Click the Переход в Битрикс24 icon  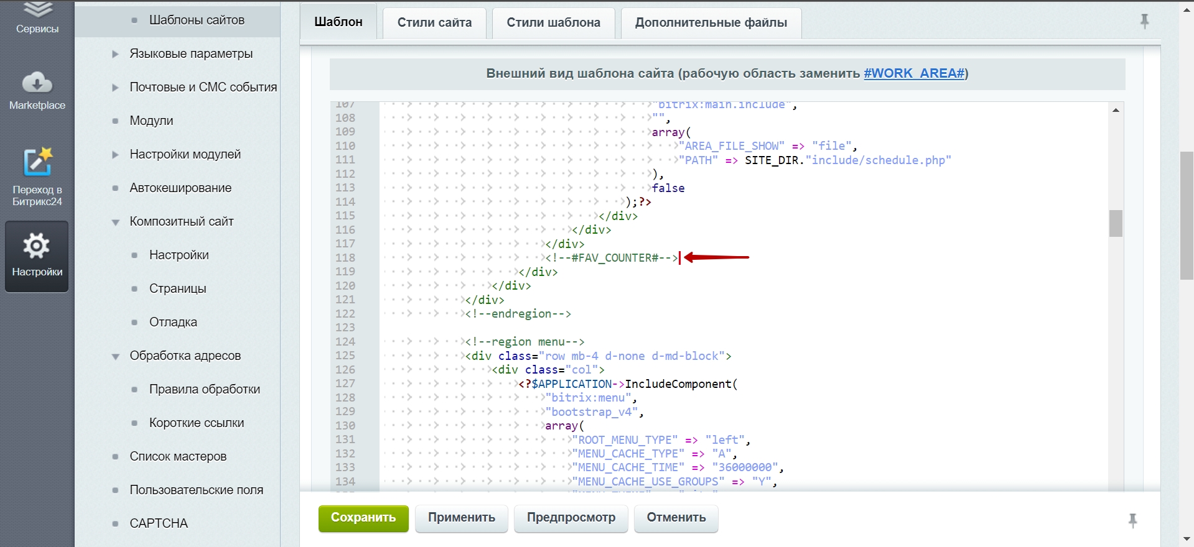click(37, 163)
